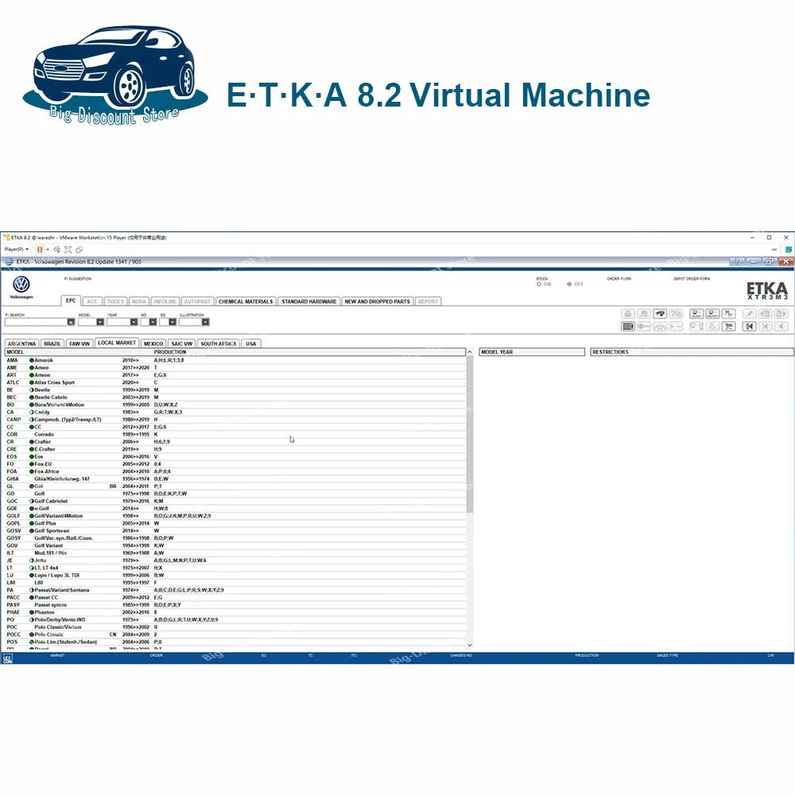Open the YEAR dropdown
This screenshot has width=795, height=795.
(134, 322)
